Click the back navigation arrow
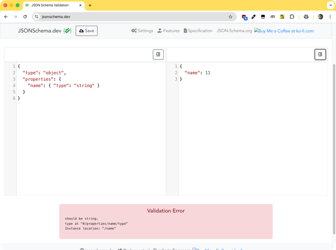This screenshot has height=250, width=336. point(6,17)
